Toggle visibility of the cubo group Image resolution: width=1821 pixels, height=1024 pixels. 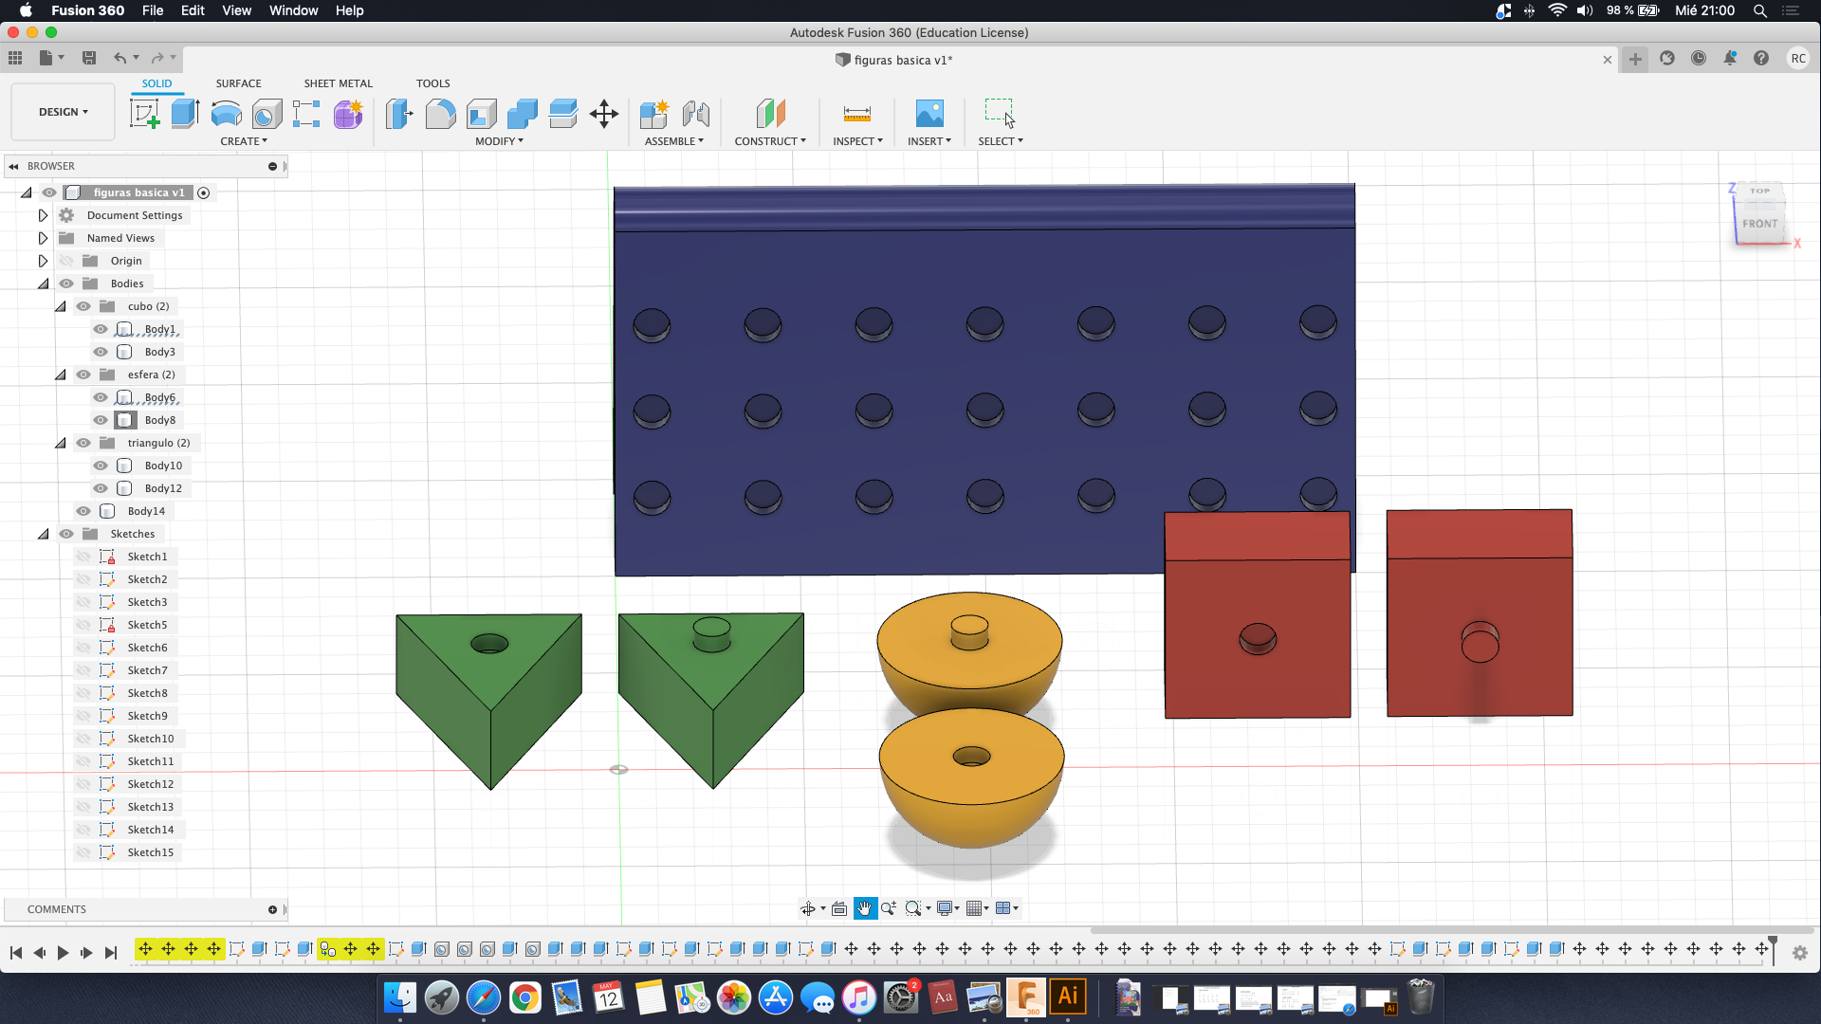point(83,306)
